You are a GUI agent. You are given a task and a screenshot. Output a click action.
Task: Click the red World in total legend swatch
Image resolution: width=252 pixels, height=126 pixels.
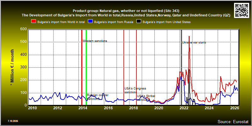pyautogui.click(x=33, y=22)
